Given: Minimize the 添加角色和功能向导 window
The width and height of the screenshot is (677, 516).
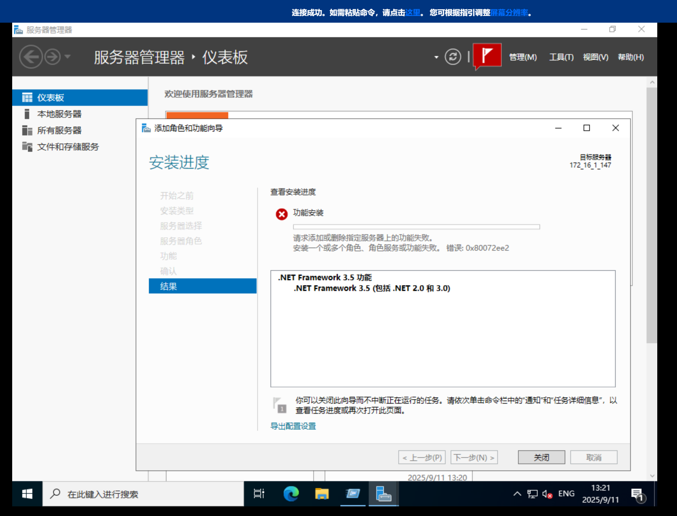Looking at the screenshot, I should point(558,128).
